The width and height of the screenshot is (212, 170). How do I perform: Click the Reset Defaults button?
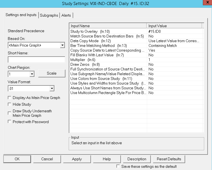169,159
